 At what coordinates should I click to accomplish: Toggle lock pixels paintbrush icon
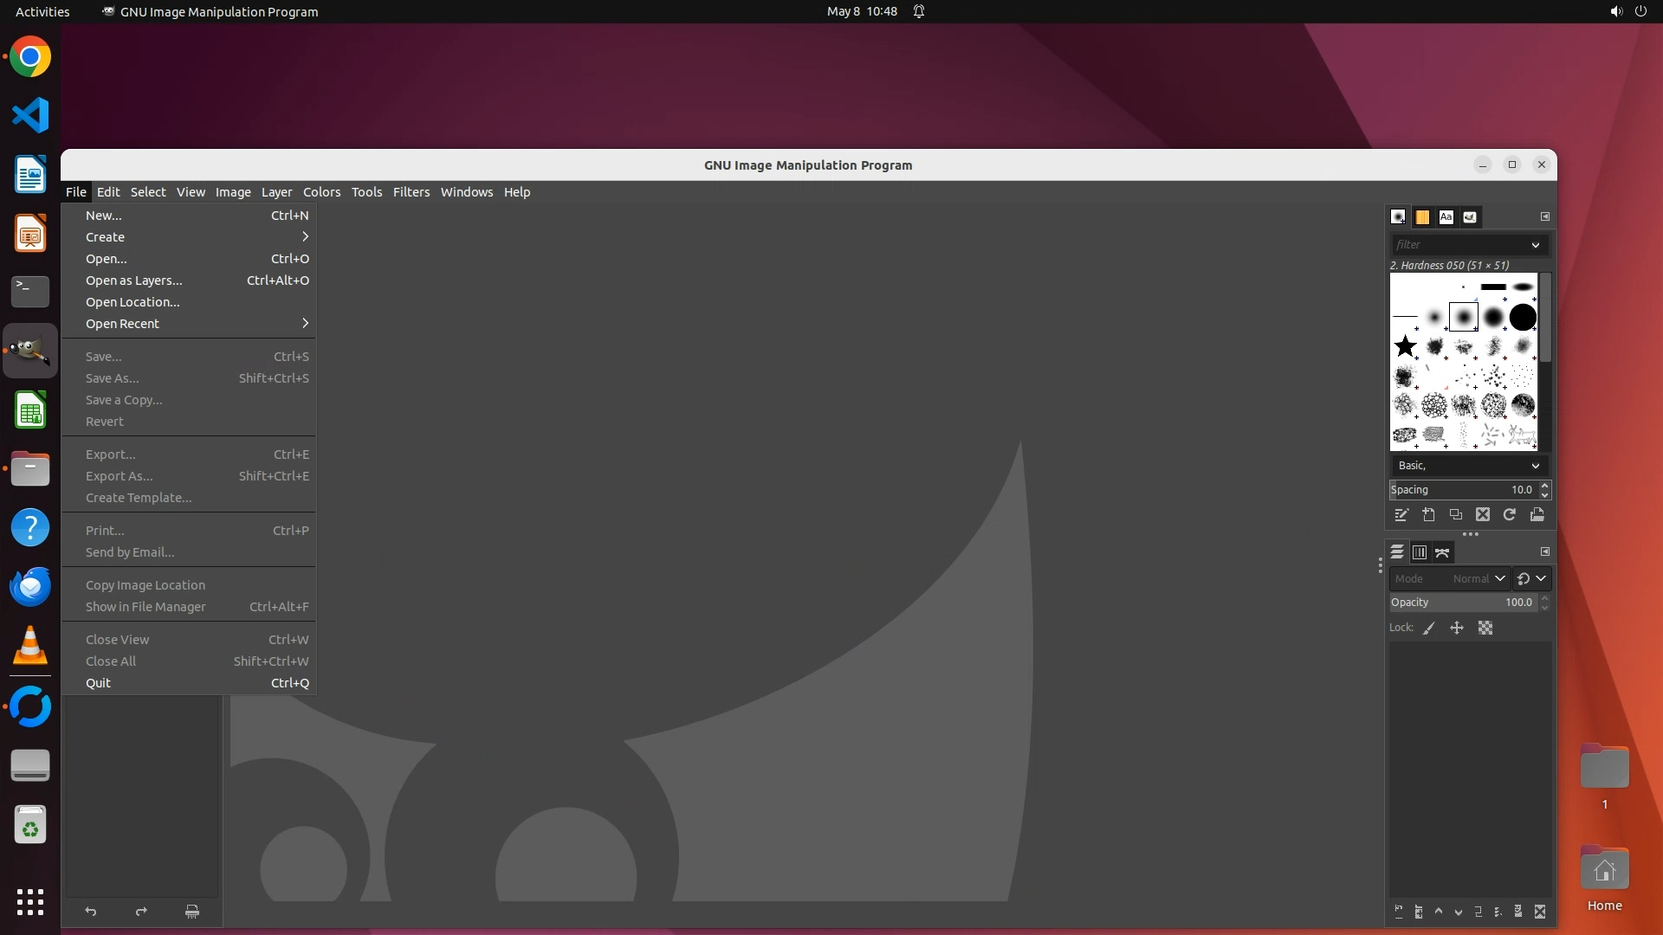tap(1429, 629)
